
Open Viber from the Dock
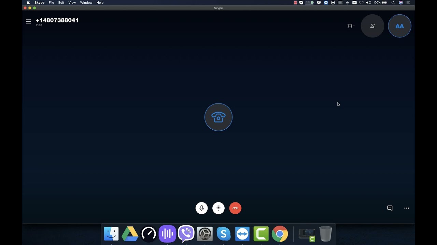(186, 234)
